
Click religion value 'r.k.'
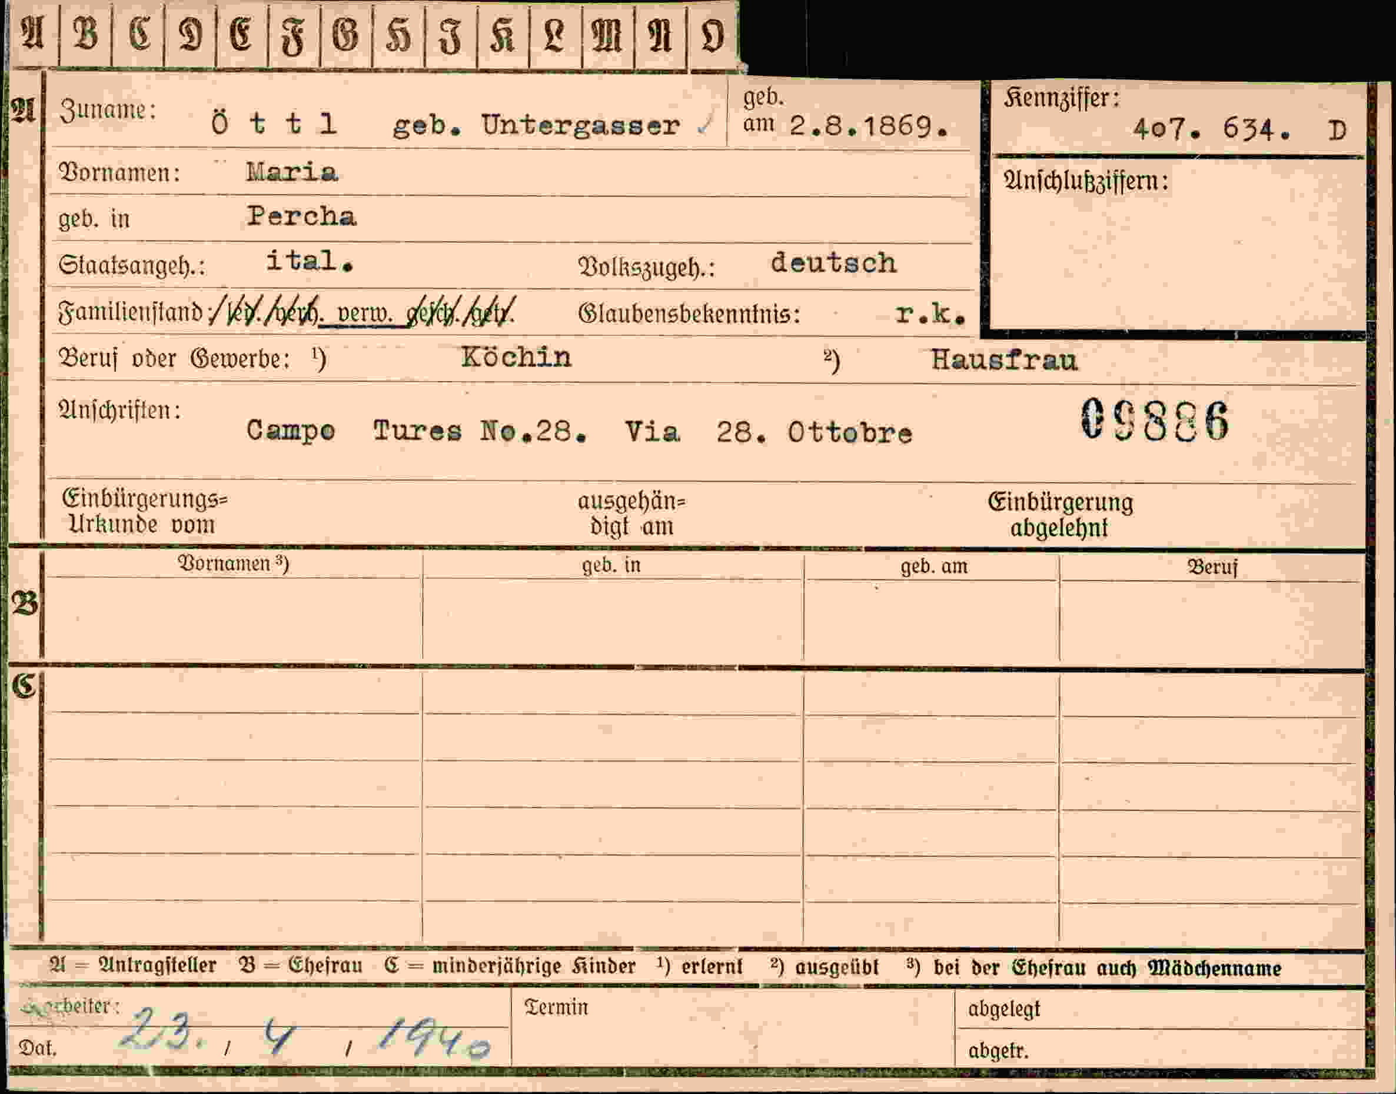(930, 313)
